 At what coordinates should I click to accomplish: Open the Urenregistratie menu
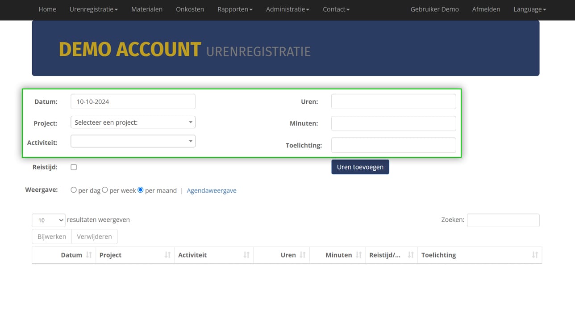(93, 9)
